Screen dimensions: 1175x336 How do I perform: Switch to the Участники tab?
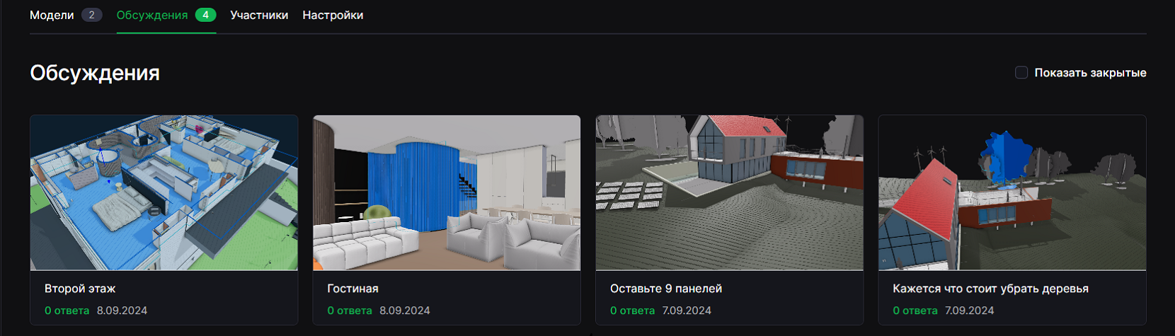[259, 15]
